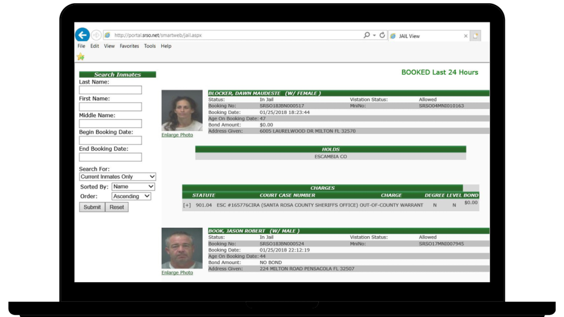Open the Sorted By dropdown

pyautogui.click(x=133, y=187)
